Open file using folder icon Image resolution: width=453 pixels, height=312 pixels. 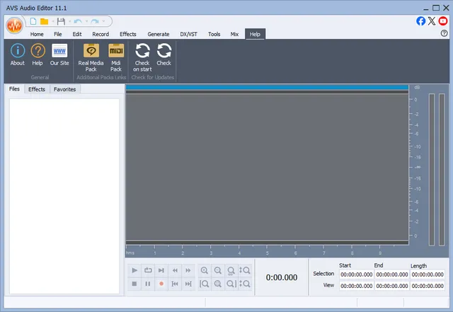click(44, 21)
